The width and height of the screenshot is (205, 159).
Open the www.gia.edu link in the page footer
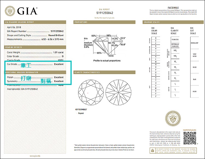[x=35, y=156]
